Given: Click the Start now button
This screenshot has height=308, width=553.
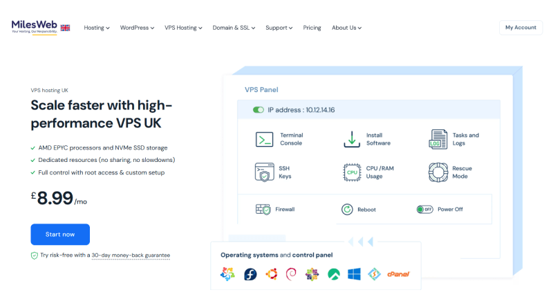Looking at the screenshot, I should pos(60,234).
